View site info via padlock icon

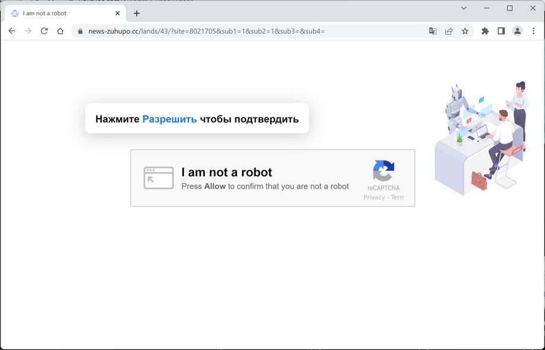(x=80, y=31)
